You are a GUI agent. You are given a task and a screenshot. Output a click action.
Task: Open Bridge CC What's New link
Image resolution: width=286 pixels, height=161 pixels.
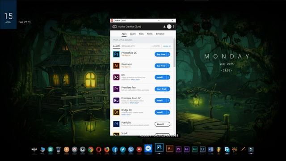point(126,114)
